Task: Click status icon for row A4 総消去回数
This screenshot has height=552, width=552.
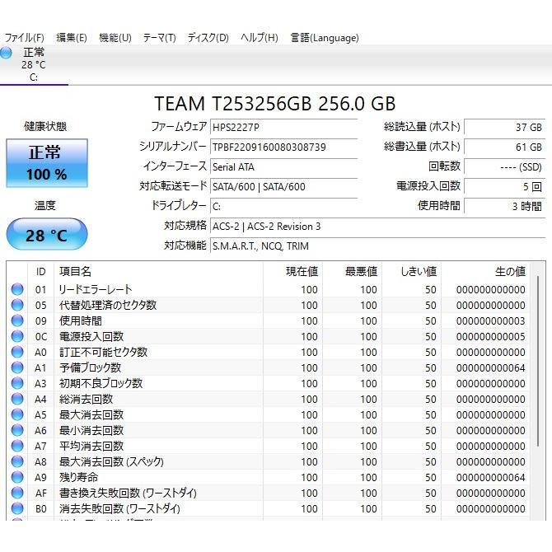Action: [x=17, y=399]
